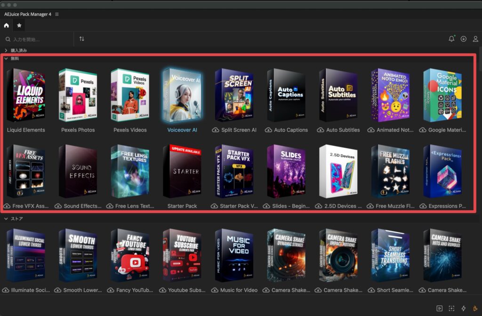Viewport: 482px width, 316px height.
Task: Open Auto Subtitles box thumbnail
Action: [x=338, y=95]
